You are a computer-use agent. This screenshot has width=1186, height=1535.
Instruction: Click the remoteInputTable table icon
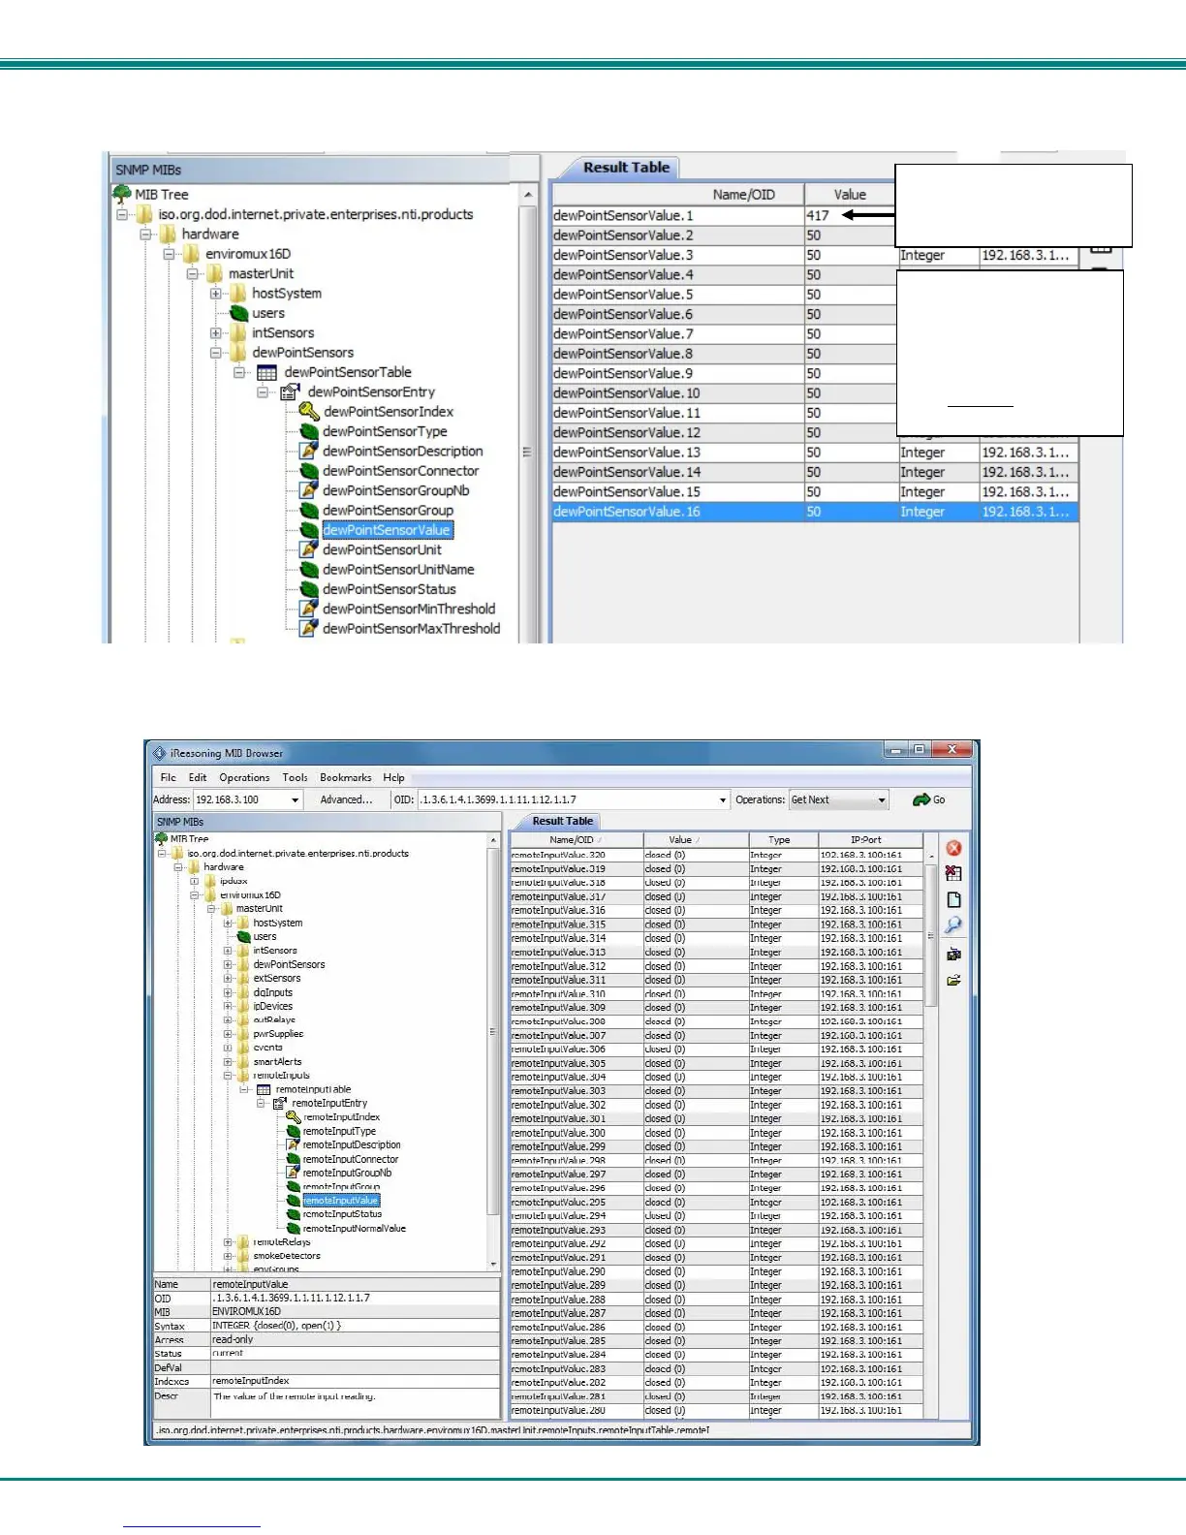[264, 1089]
